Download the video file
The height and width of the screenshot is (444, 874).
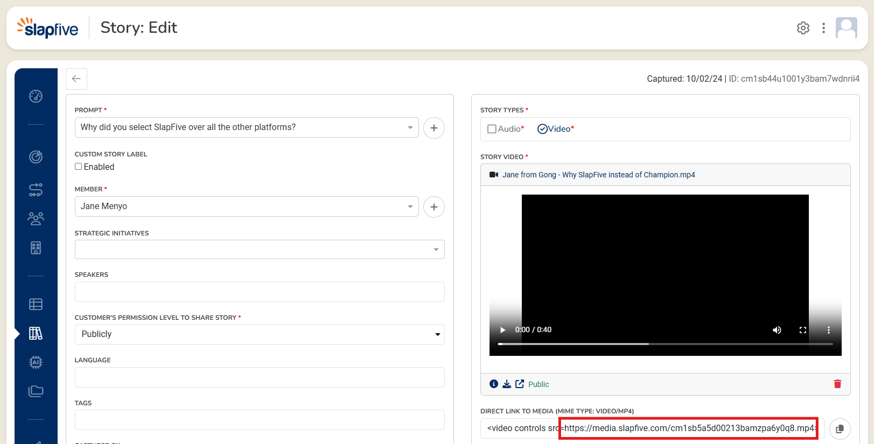507,384
